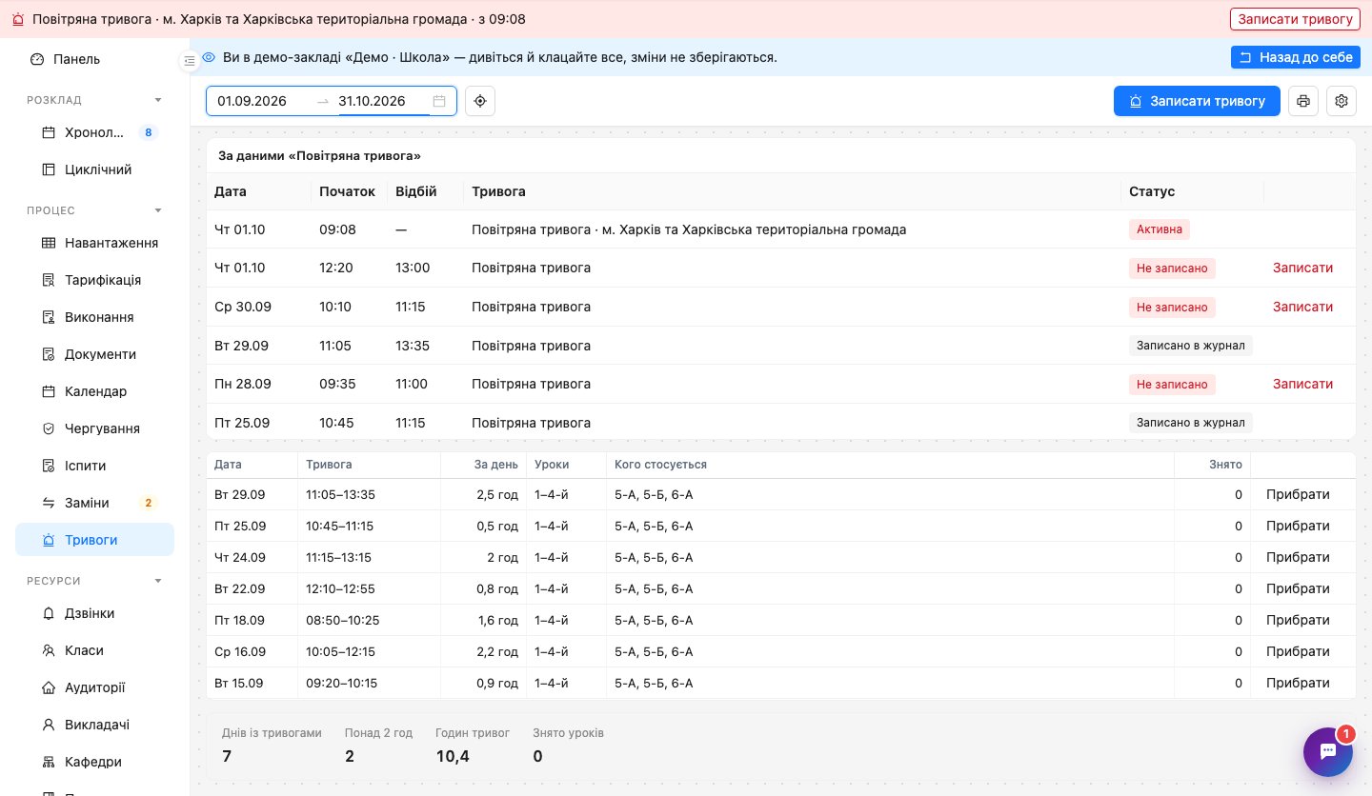Click the Годин тривог value 10,4

(453, 756)
